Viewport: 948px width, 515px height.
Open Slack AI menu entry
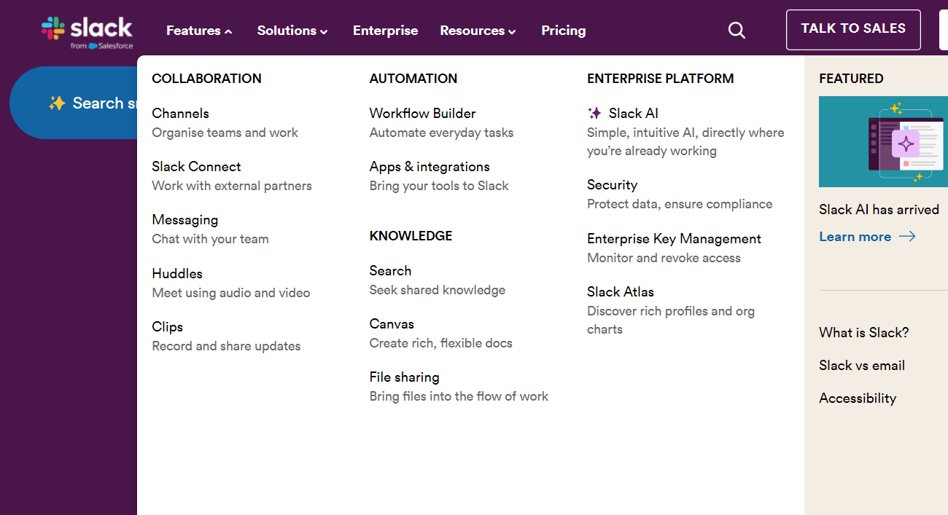(x=634, y=113)
